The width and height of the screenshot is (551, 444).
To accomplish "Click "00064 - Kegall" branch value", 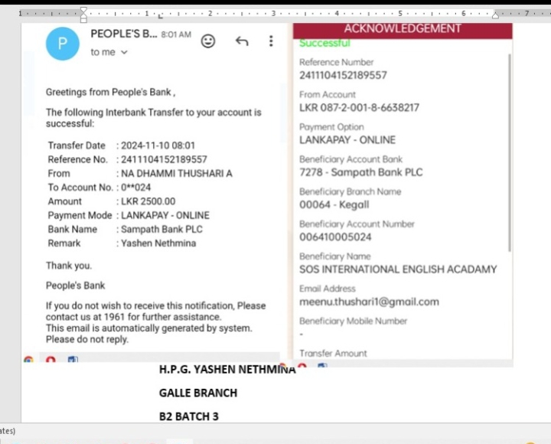I will 334,204.
